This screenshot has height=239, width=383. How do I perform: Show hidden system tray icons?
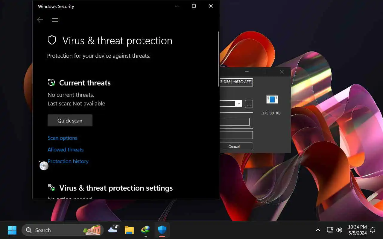point(318,230)
